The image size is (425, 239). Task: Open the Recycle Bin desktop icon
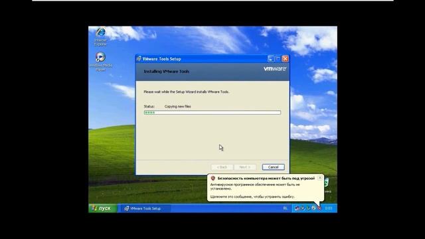(x=326, y=183)
